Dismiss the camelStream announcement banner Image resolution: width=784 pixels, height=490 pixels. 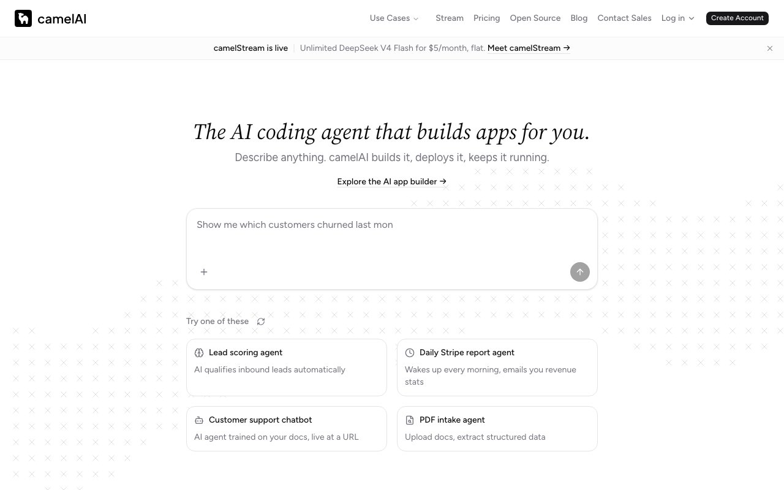click(x=770, y=48)
